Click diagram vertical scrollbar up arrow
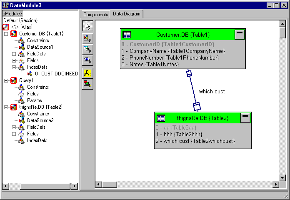Viewport: 290px width, 200px height. pyautogui.click(x=282, y=24)
